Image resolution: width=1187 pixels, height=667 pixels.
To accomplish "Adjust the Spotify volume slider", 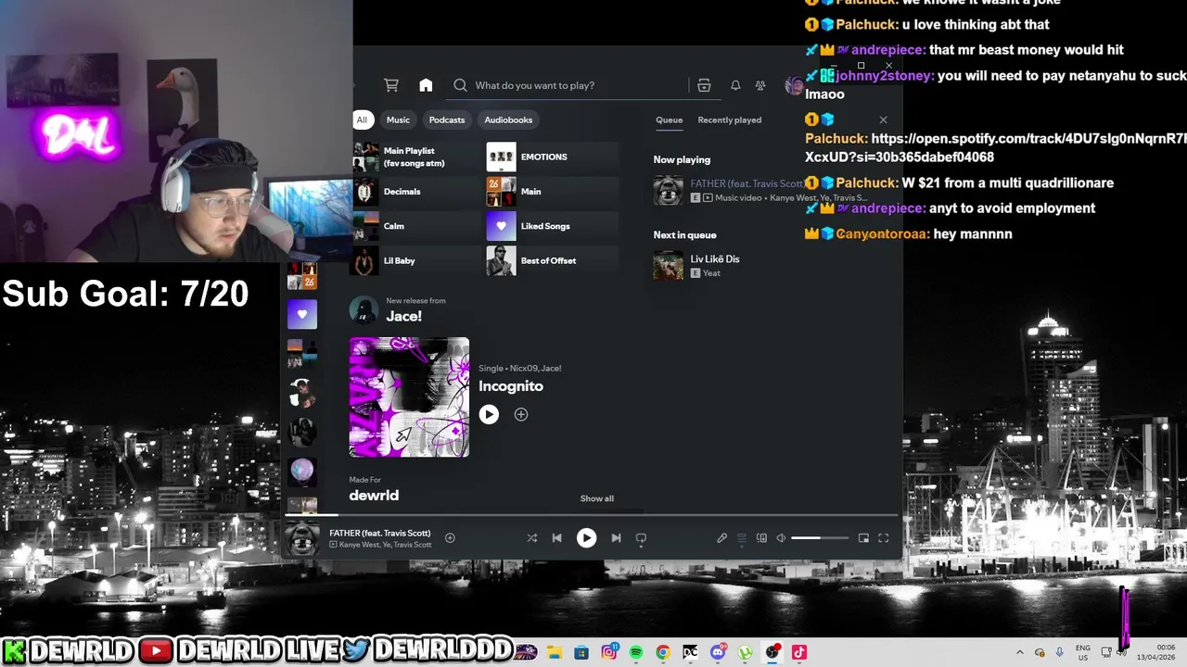I will [x=819, y=537].
